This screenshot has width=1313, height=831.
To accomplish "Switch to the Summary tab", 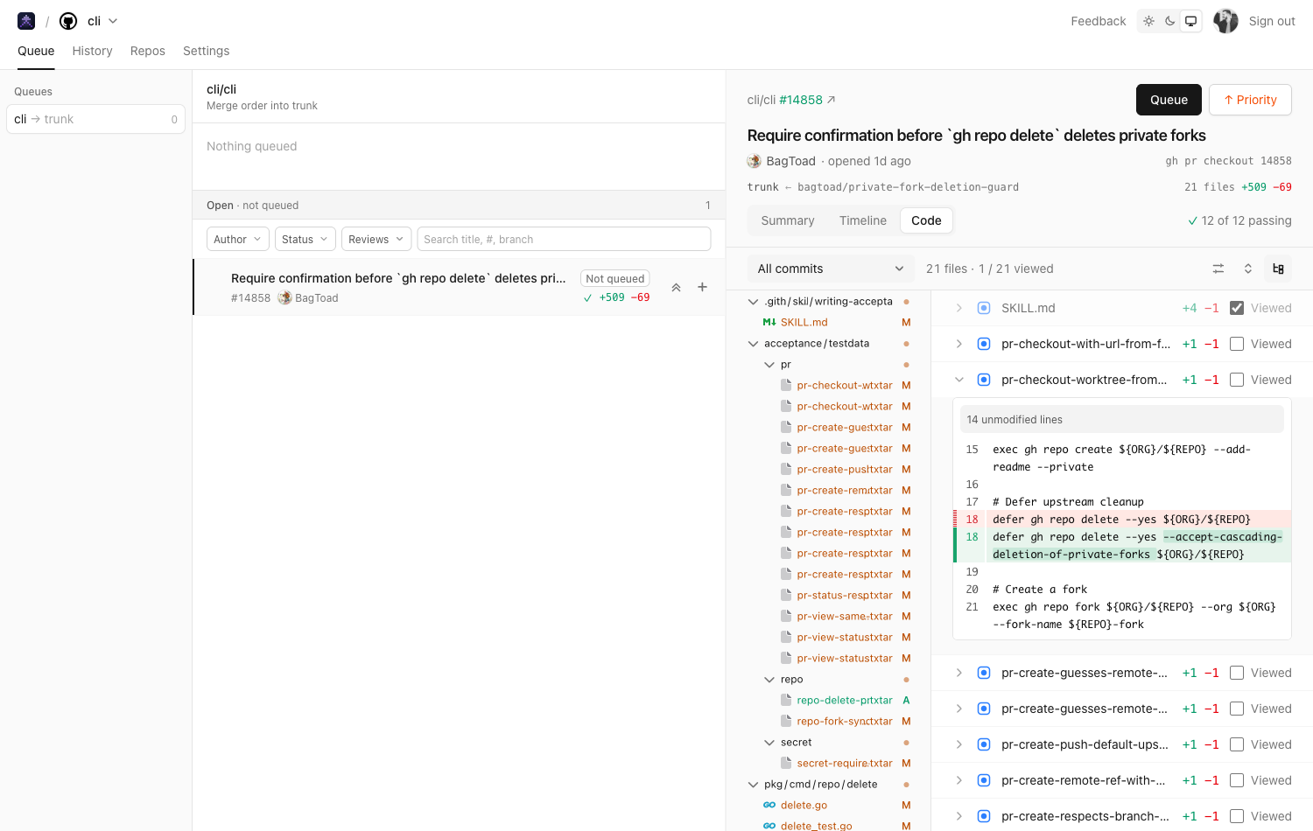I will coord(788,220).
